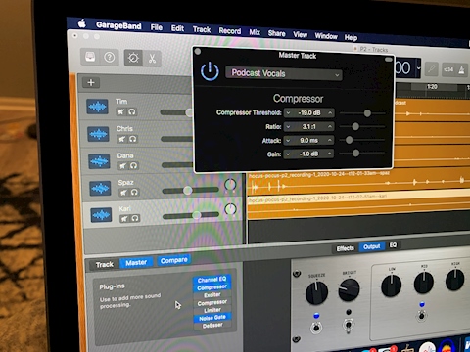470x352 pixels.
Task: Adjust the Attack slider knob
Action: click(x=349, y=140)
